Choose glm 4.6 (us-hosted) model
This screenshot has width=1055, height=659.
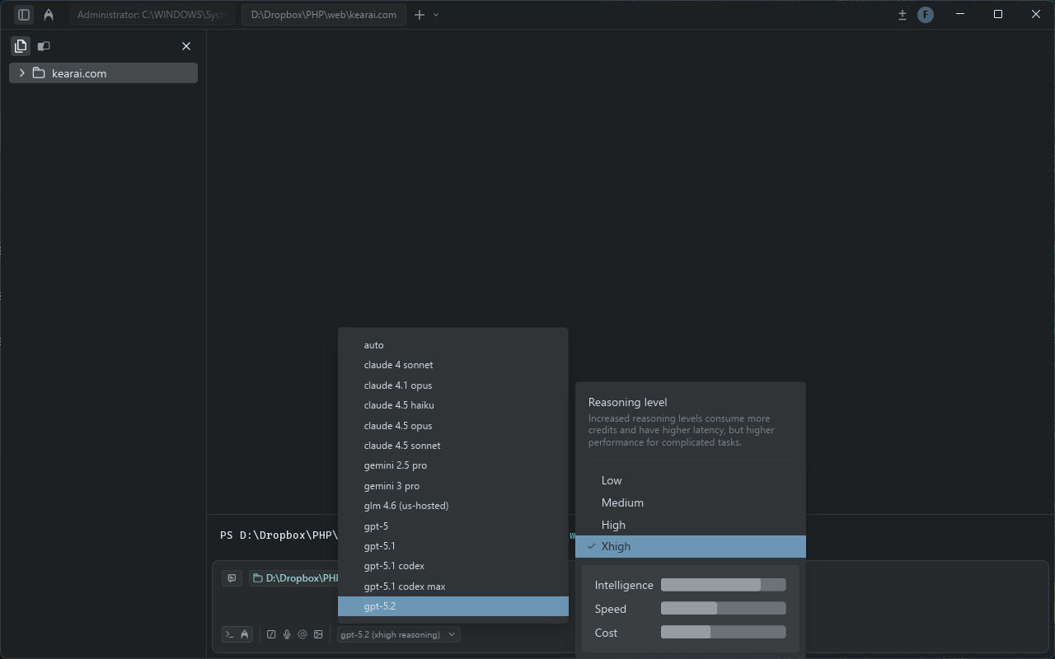[x=453, y=506]
